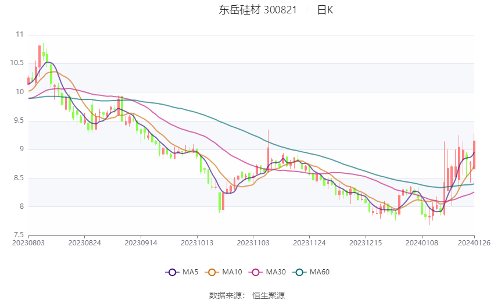Image resolution: width=494 pixels, height=300 pixels.
Task: Toggle the MA10 legend entry
Action: point(223,272)
